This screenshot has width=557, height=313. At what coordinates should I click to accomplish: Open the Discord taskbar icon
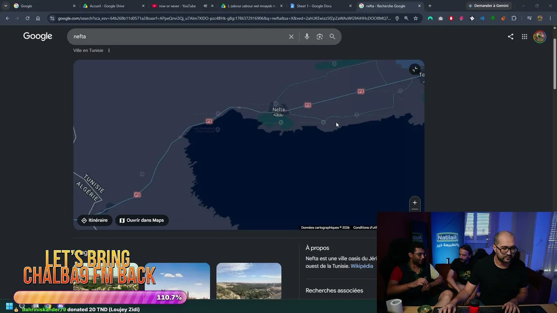(x=60, y=306)
